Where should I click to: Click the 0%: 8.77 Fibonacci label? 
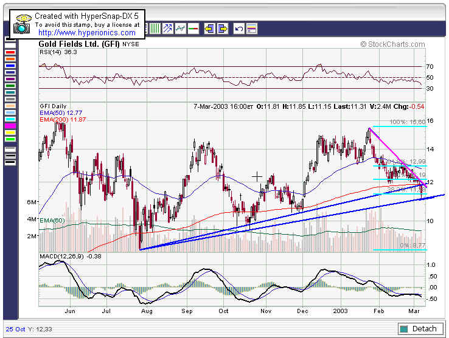[x=412, y=246]
